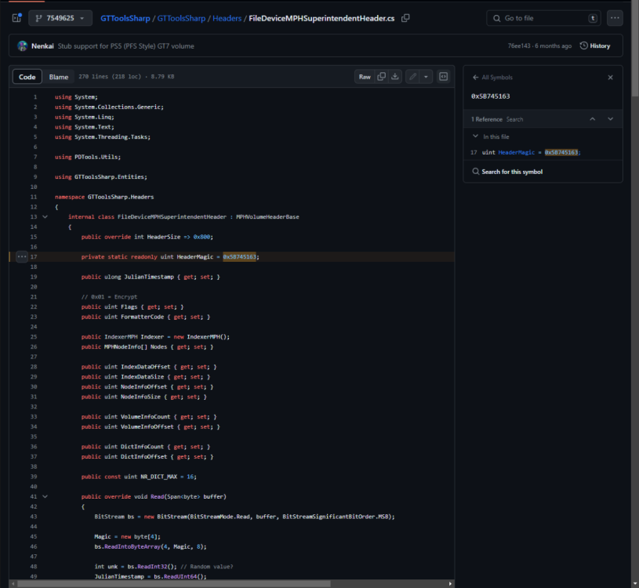Copy raw file contents
This screenshot has height=588, width=639.
pyautogui.click(x=382, y=77)
